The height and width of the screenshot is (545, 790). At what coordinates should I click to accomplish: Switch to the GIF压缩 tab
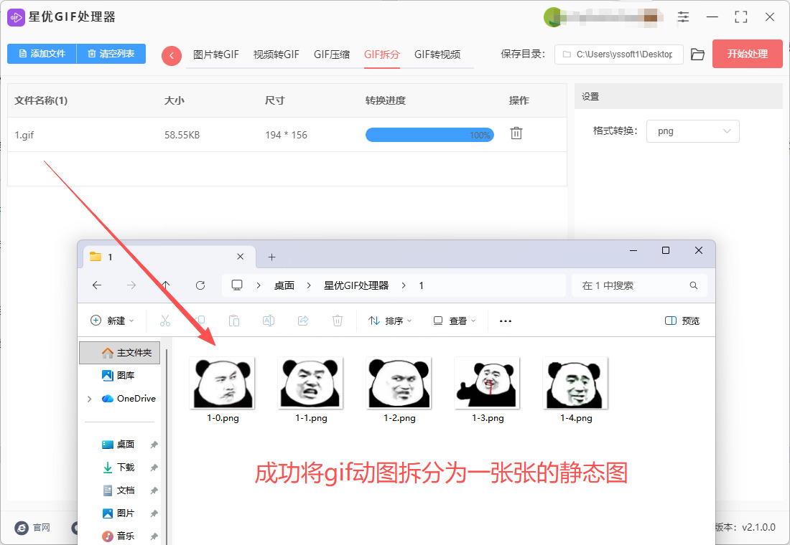point(332,54)
